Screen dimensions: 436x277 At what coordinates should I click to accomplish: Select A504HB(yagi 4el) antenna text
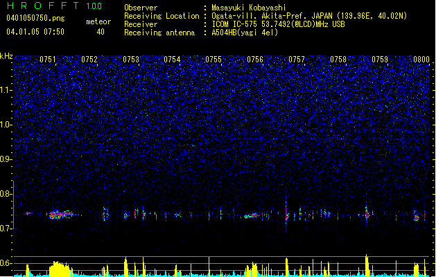[x=245, y=33]
